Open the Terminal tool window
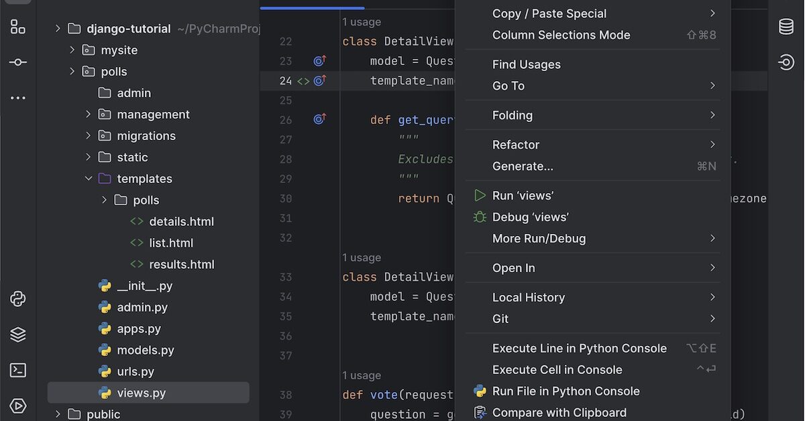The width and height of the screenshot is (805, 421). point(18,369)
